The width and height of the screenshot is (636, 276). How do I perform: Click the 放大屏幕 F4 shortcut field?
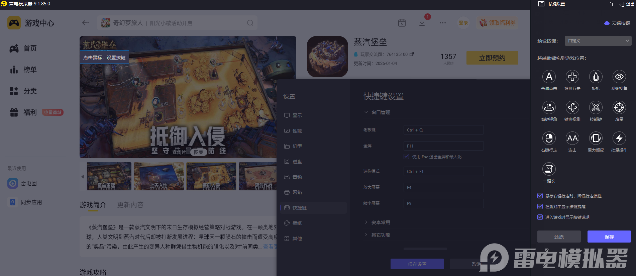coord(443,187)
